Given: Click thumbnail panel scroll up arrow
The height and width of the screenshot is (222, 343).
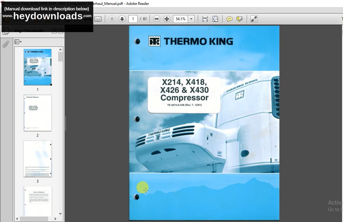Looking at the screenshot, I should click(x=60, y=50).
